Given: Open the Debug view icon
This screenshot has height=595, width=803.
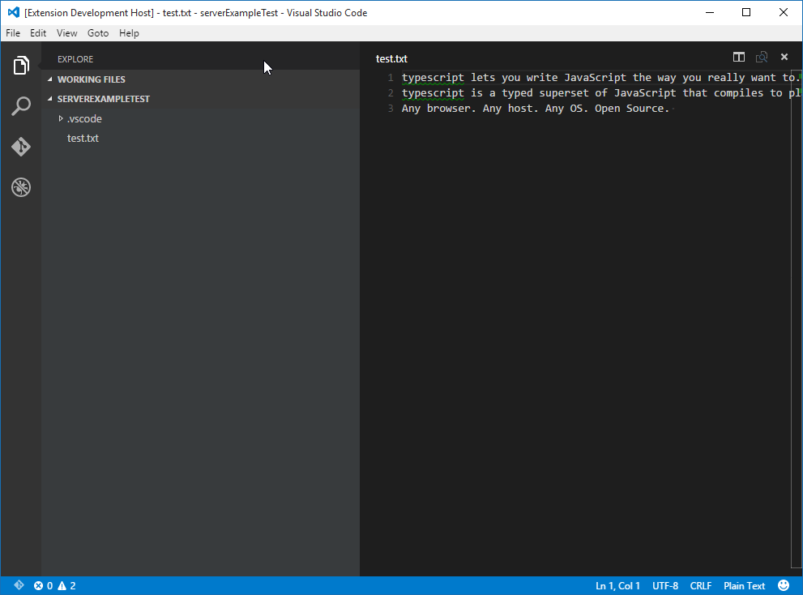Looking at the screenshot, I should tap(21, 187).
